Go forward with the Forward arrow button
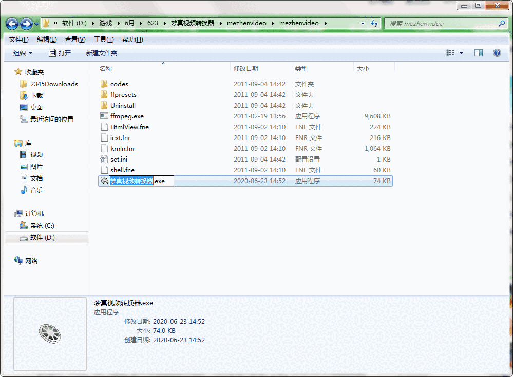Viewport: 513px width, 377px height. tap(26, 24)
